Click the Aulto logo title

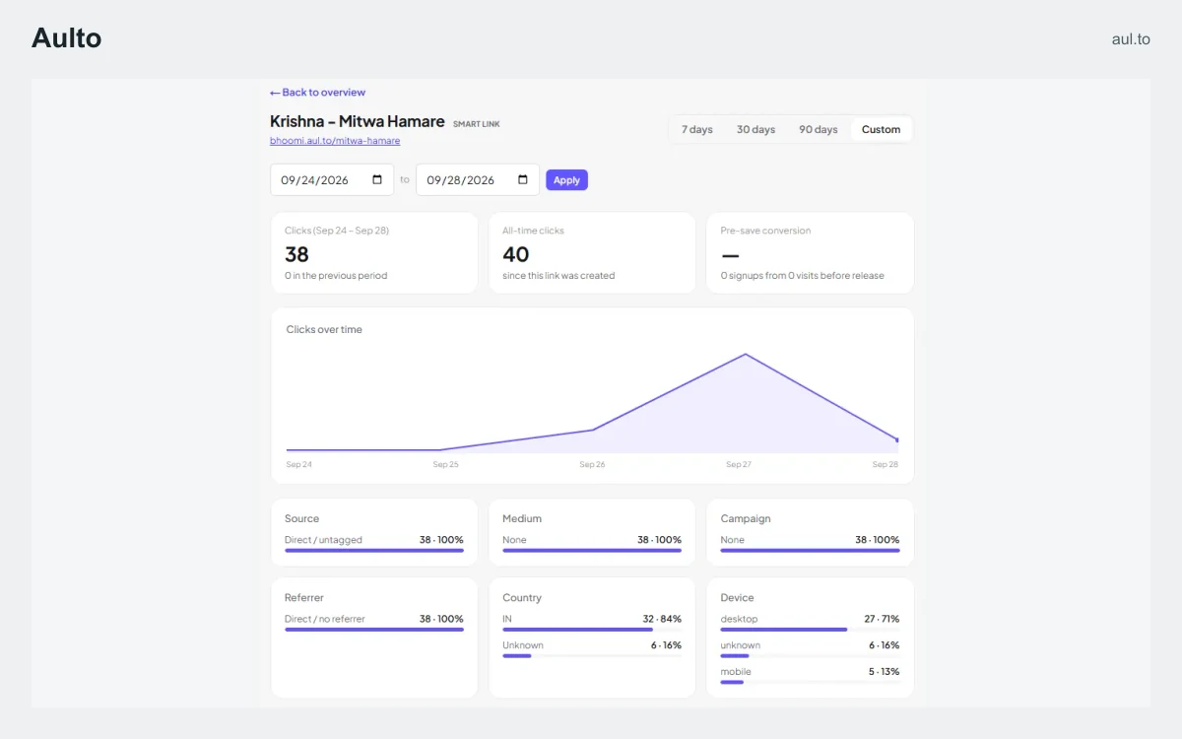(67, 38)
